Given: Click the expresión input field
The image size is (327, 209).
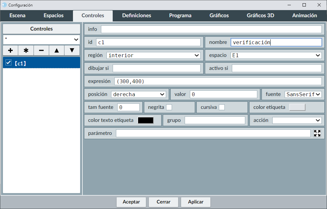Looking at the screenshot, I should pos(218,81).
